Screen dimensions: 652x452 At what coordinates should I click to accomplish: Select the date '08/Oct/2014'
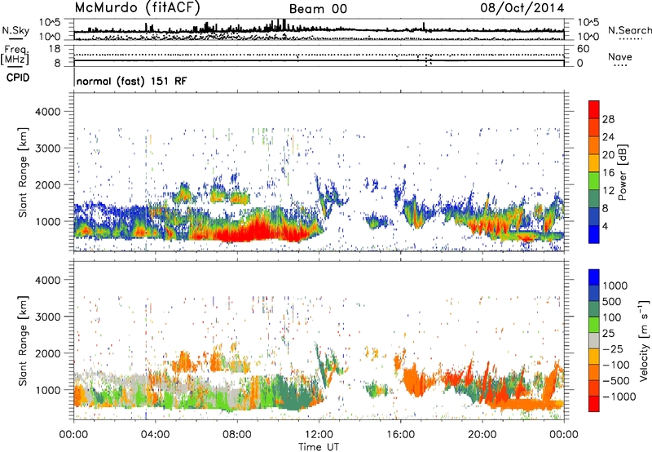pos(522,8)
